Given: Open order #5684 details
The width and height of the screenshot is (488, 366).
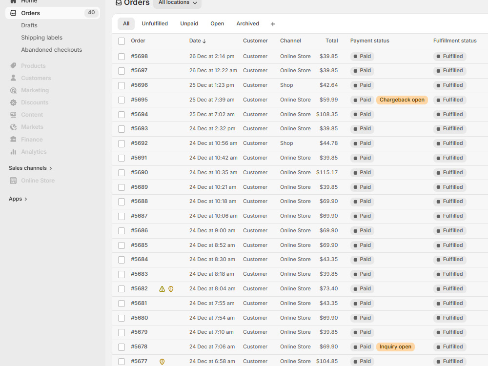Looking at the screenshot, I should point(140,259).
